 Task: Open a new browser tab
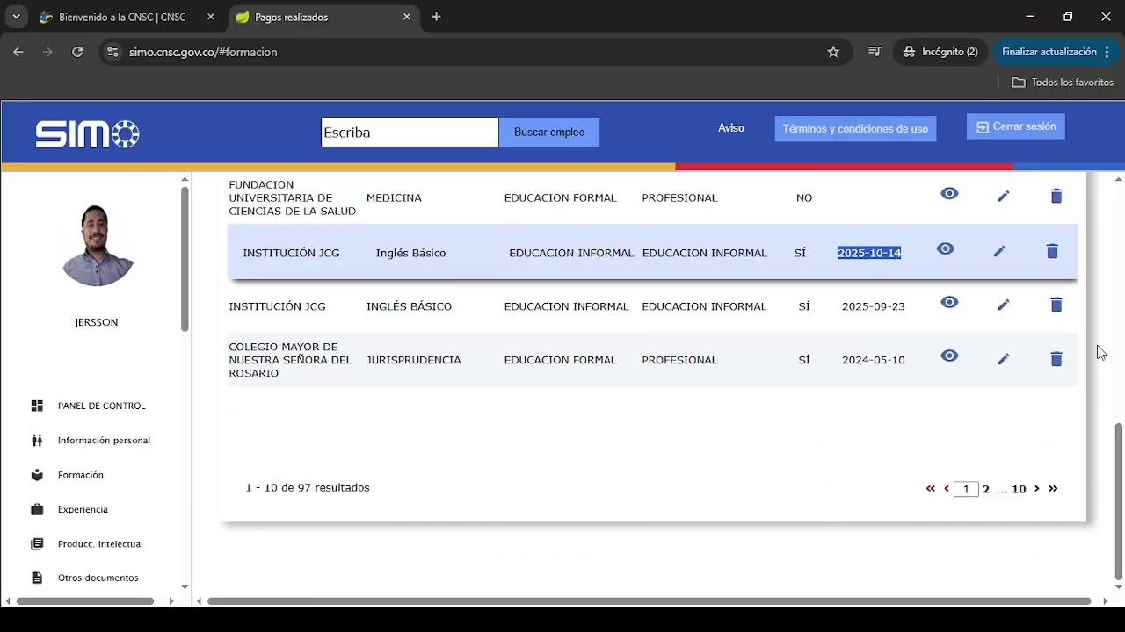(437, 17)
